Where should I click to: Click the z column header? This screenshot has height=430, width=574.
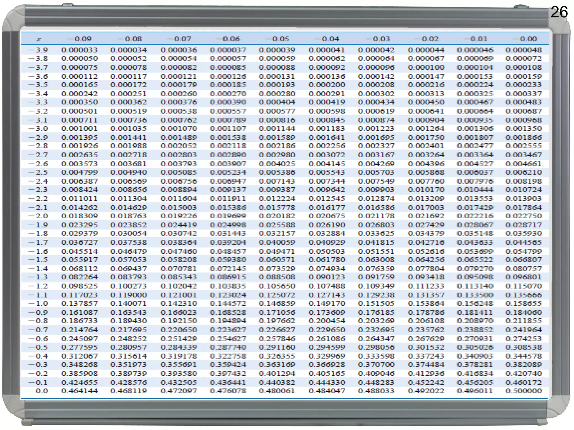(39, 39)
